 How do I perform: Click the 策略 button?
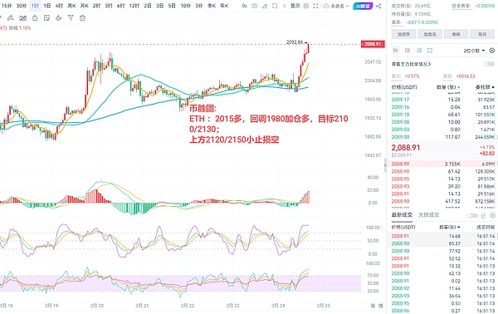point(456,34)
